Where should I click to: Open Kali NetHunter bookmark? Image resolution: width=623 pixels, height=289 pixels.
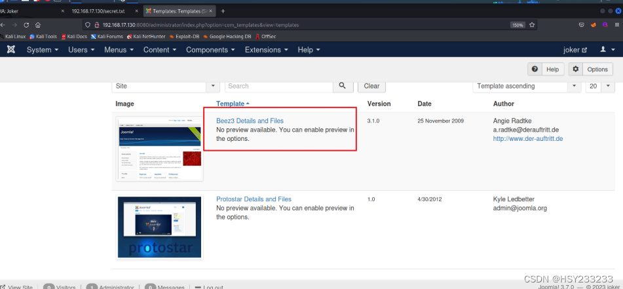pos(146,37)
